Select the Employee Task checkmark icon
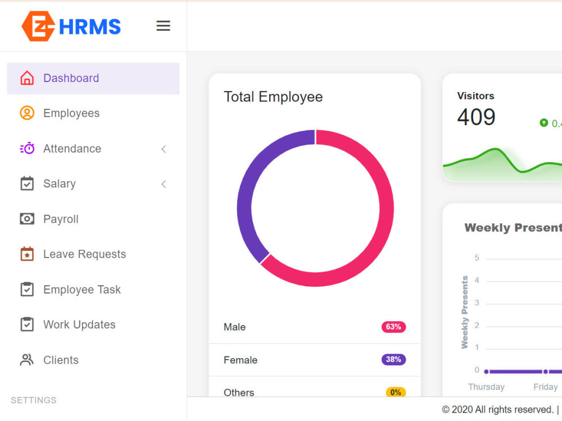The image size is (562, 421). tap(26, 289)
